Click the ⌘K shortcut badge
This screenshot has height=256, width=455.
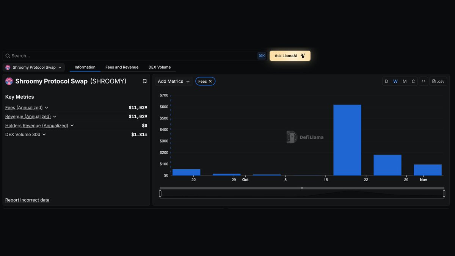pyautogui.click(x=262, y=56)
